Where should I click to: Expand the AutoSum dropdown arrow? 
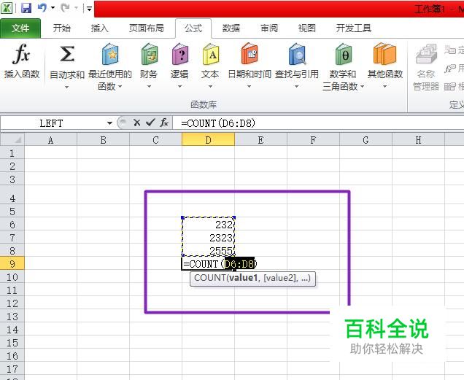click(x=66, y=87)
